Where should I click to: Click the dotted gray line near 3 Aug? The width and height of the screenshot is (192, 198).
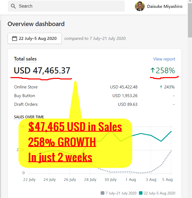tap(151, 171)
